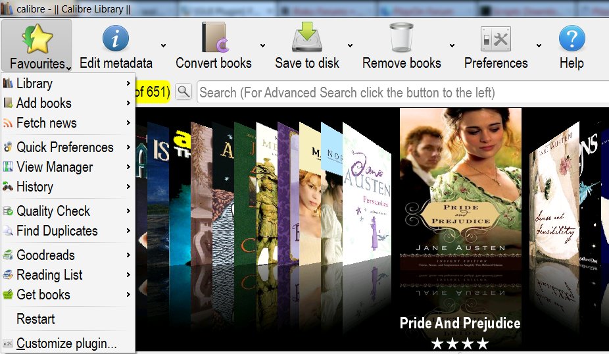Expand the View Manager submenu arrow

128,166
